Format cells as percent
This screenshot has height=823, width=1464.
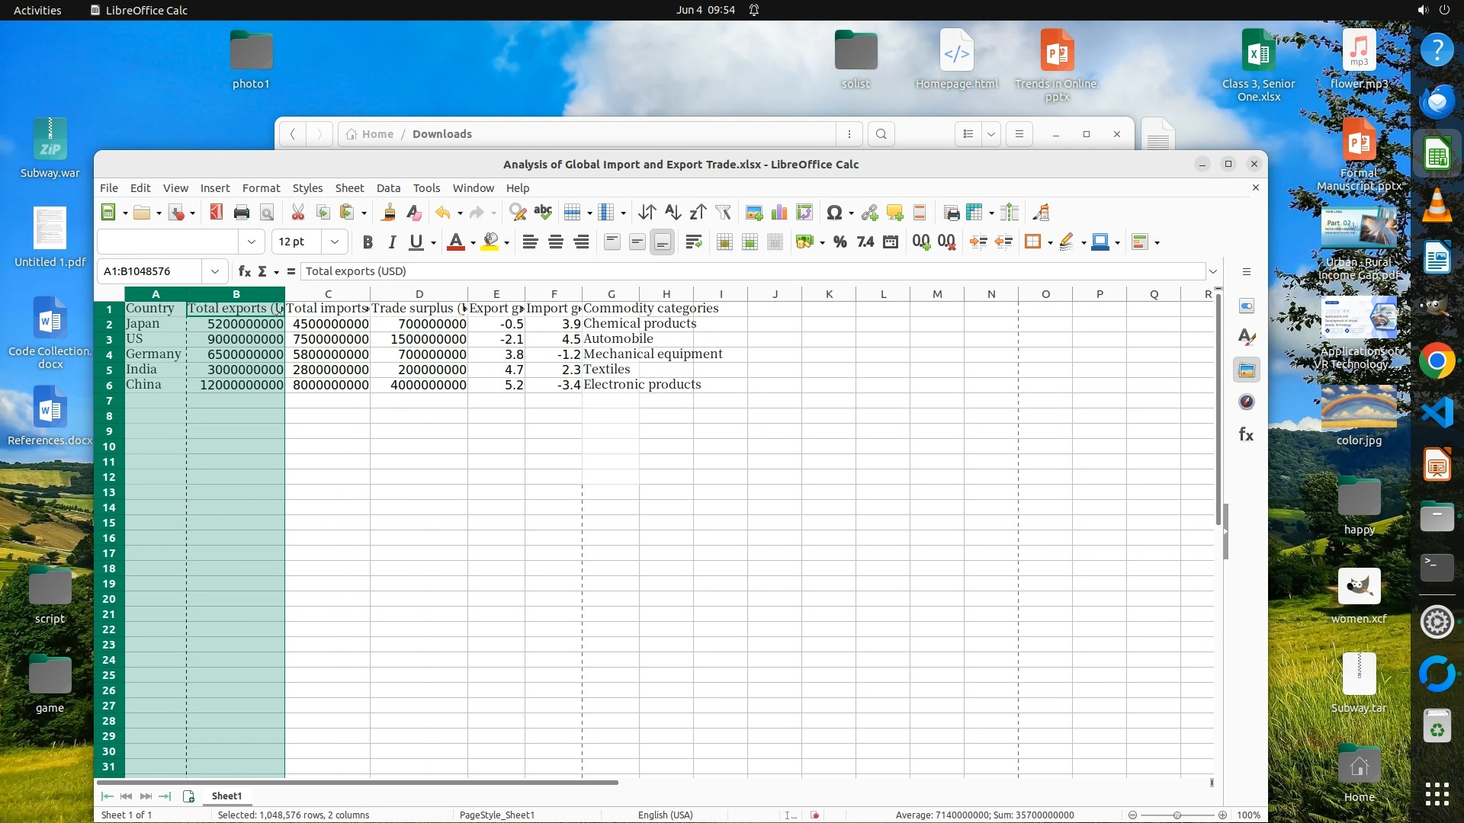pos(840,242)
